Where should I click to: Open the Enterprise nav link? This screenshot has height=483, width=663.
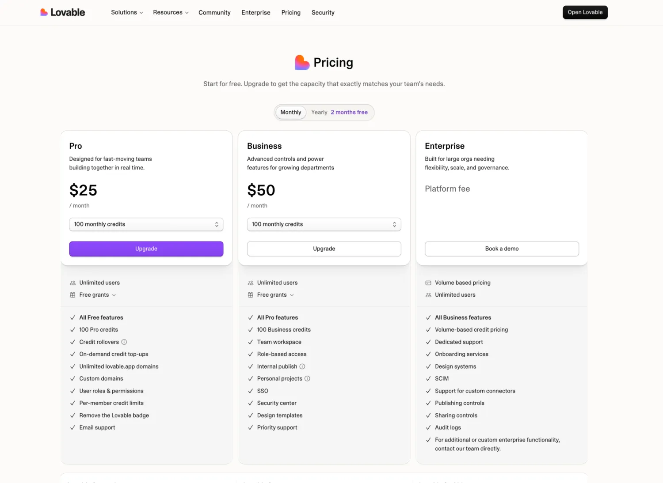pyautogui.click(x=256, y=12)
